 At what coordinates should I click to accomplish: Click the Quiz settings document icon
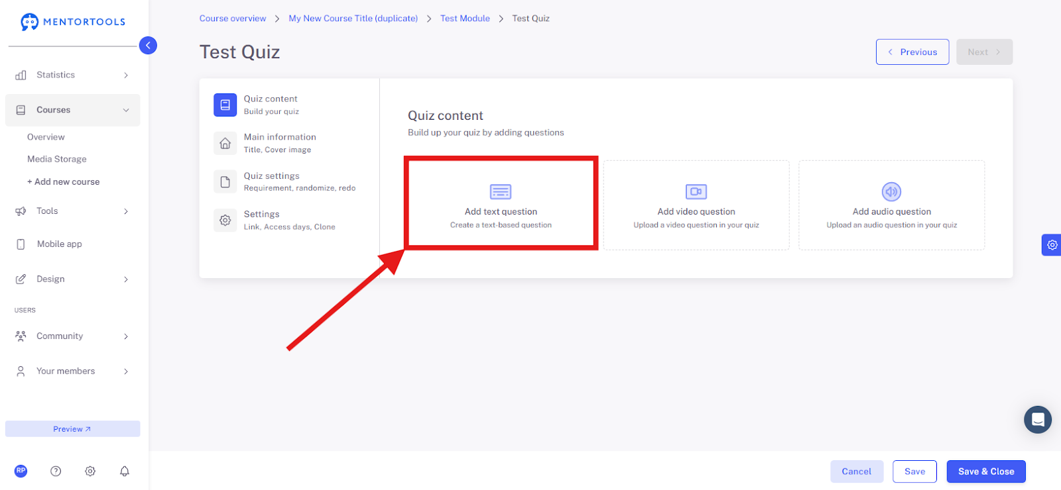pos(225,181)
